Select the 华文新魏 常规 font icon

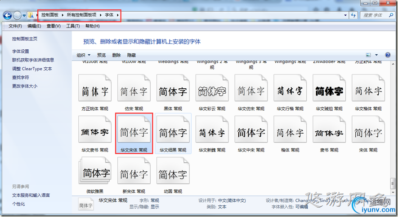click(212, 129)
